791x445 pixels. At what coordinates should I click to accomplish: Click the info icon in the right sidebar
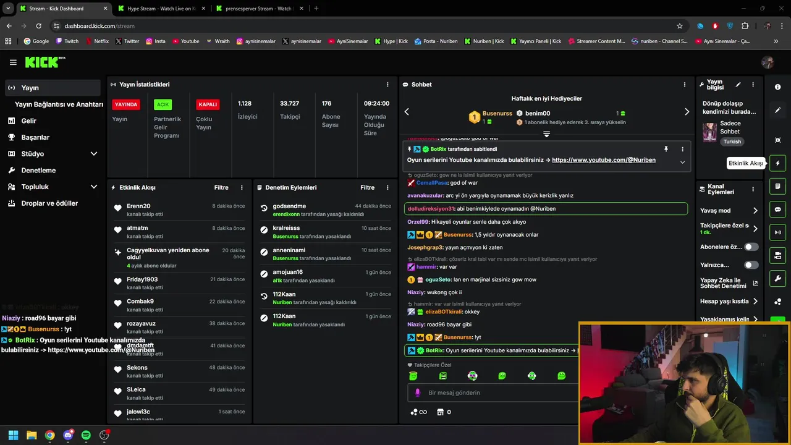(777, 87)
